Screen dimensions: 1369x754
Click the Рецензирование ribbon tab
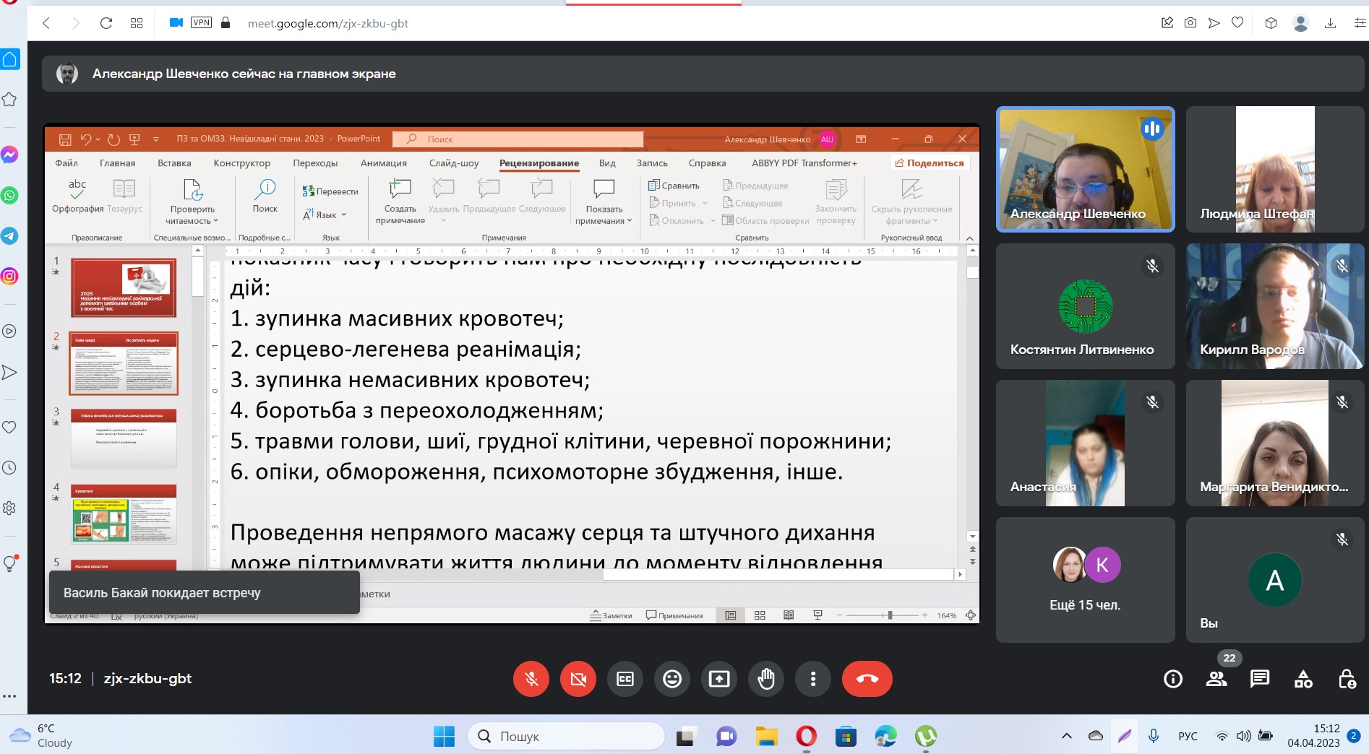(539, 163)
